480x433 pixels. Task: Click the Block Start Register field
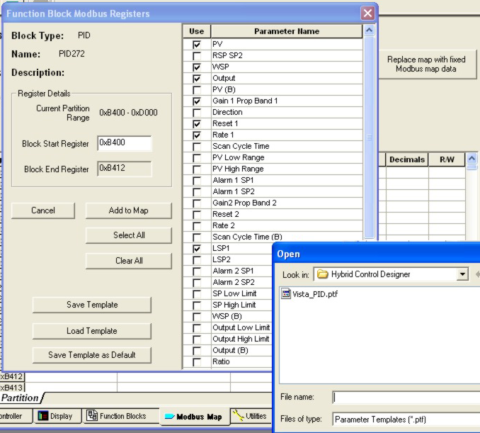pos(125,143)
